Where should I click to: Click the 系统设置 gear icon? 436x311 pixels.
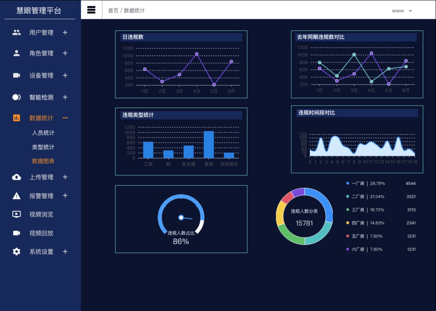coord(17,252)
